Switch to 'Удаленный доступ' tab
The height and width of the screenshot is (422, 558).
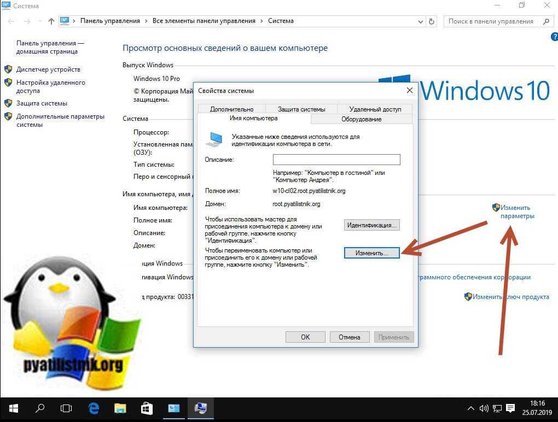pyautogui.click(x=375, y=109)
